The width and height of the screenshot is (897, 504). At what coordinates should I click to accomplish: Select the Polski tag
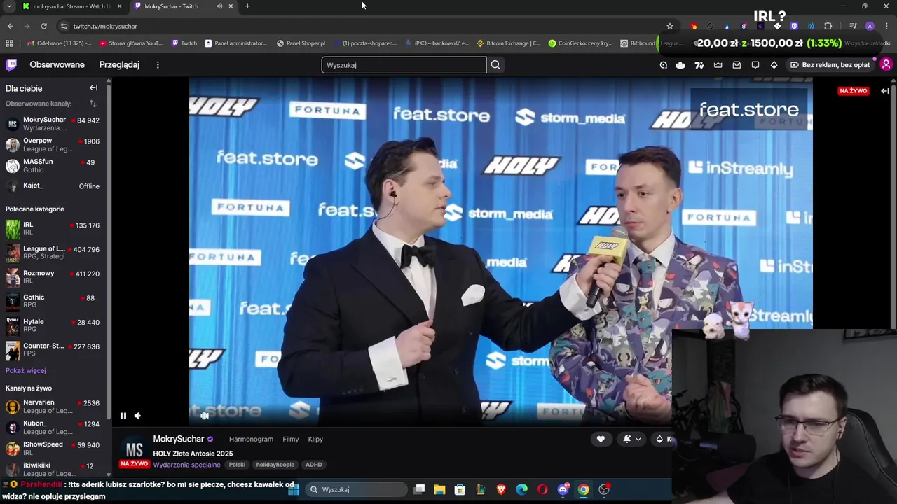(x=237, y=465)
